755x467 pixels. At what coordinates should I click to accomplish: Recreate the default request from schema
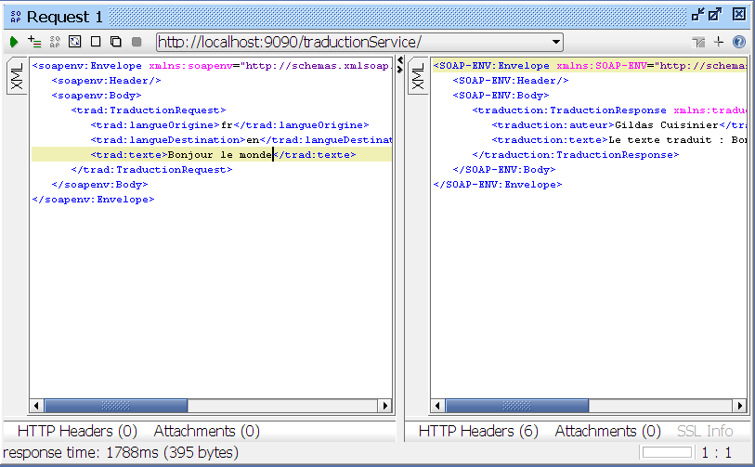75,42
